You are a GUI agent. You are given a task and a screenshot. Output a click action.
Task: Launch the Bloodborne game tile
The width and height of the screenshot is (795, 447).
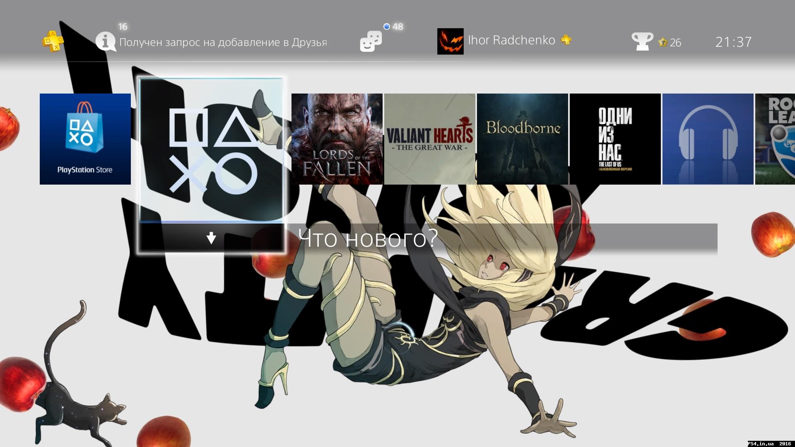tap(523, 139)
